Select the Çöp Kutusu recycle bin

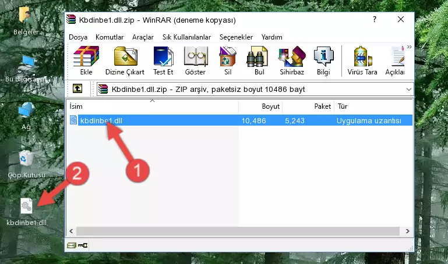(x=26, y=164)
